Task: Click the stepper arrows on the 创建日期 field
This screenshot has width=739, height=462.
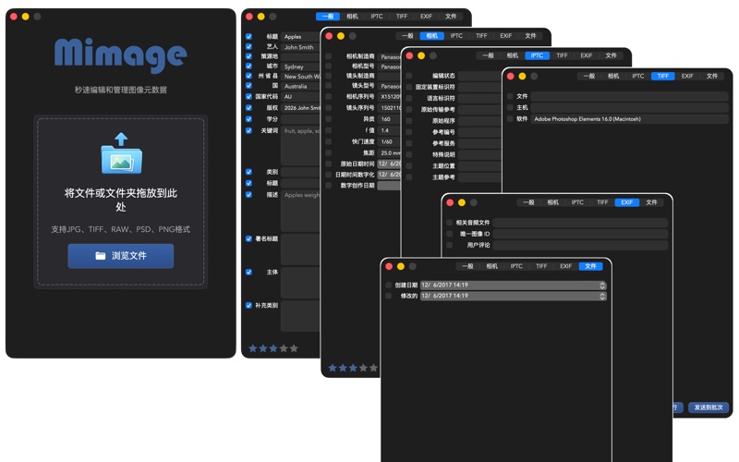Action: (x=602, y=286)
